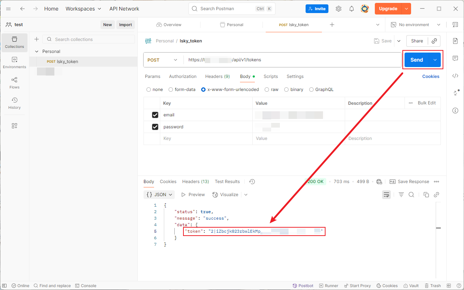Viewport: 464px width, 290px height.
Task: Open the notifications bell
Action: coord(352,9)
